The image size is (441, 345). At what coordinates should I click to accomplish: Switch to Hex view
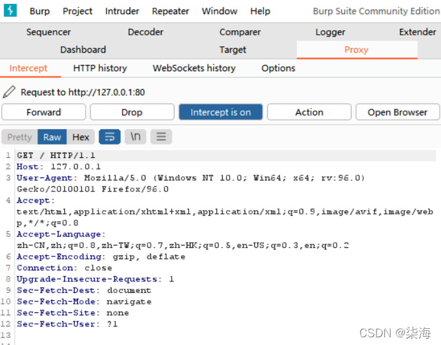coord(80,137)
